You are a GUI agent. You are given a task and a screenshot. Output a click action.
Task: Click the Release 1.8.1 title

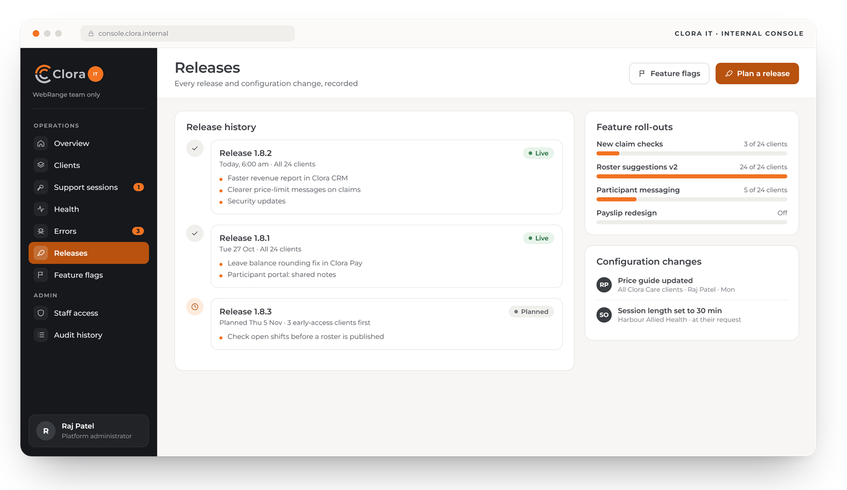(x=244, y=238)
